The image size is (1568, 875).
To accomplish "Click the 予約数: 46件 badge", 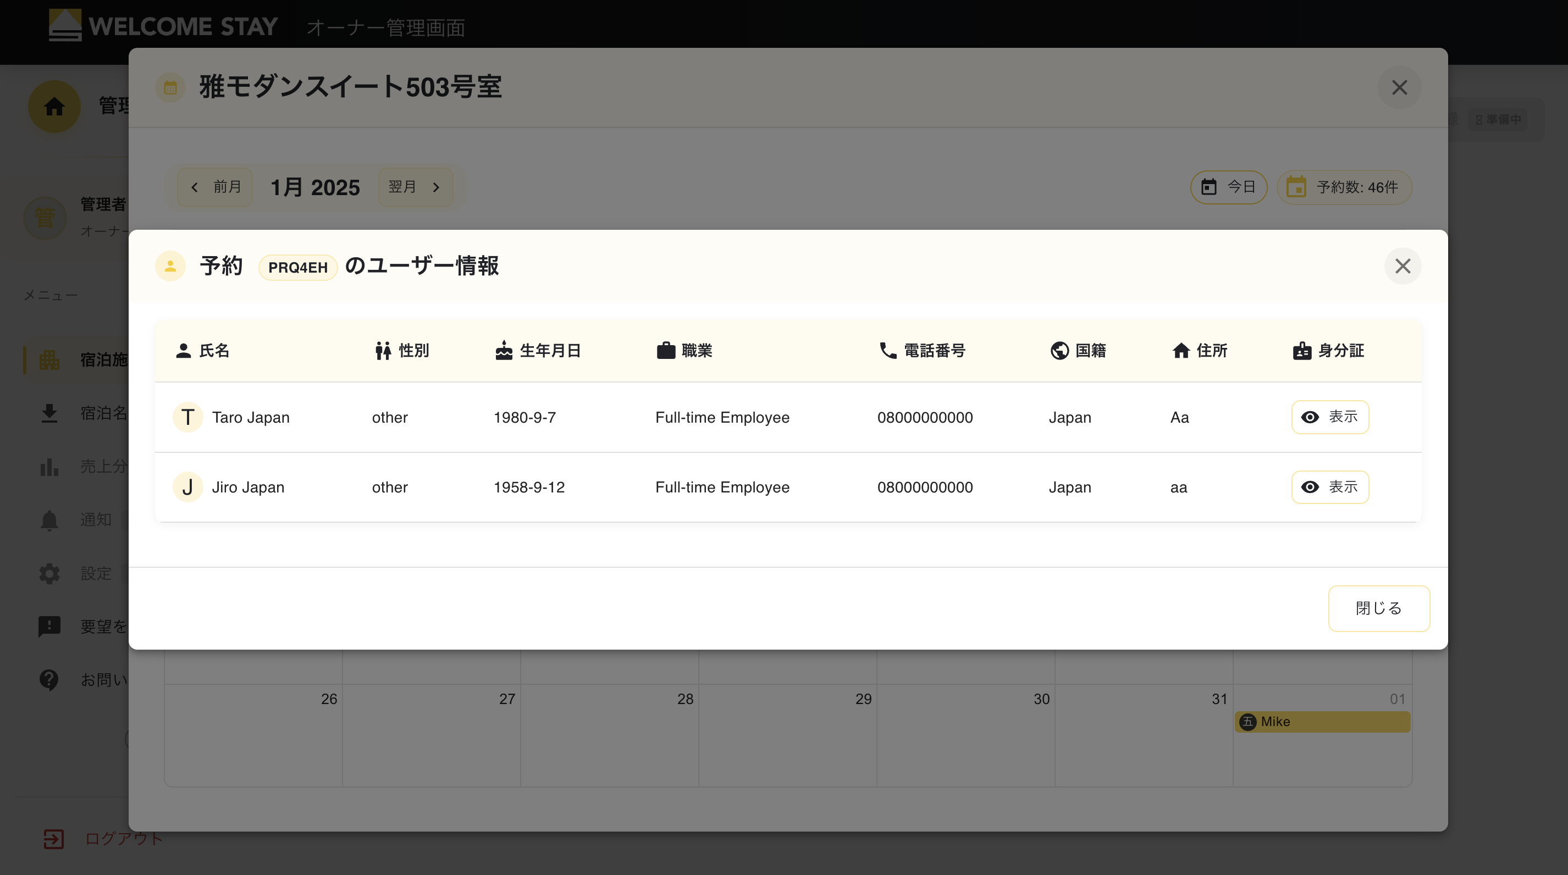I will [1344, 187].
